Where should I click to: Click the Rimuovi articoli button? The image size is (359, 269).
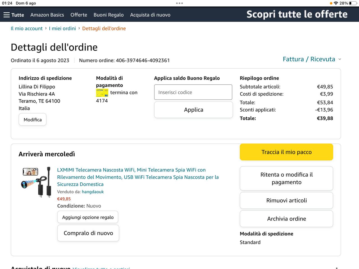[286, 200]
